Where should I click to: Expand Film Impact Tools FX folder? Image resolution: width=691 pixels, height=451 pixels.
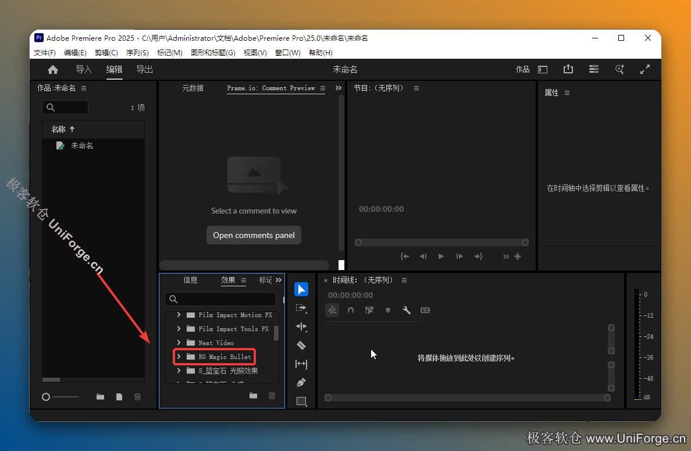(179, 329)
